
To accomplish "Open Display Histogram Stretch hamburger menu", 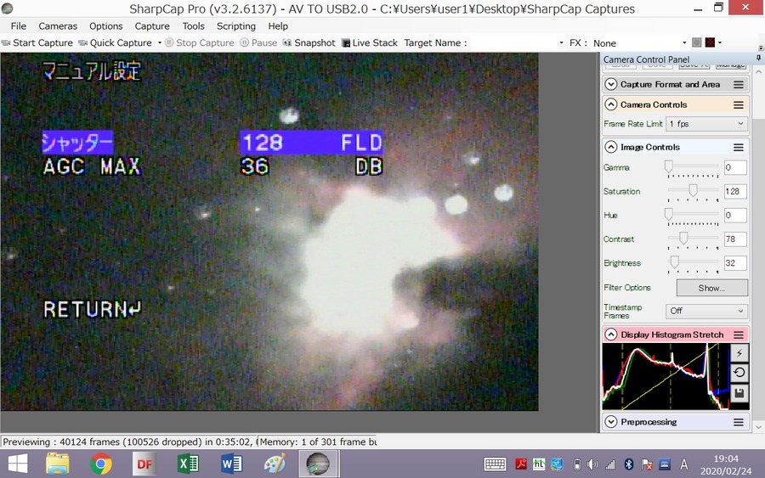I will [x=739, y=335].
